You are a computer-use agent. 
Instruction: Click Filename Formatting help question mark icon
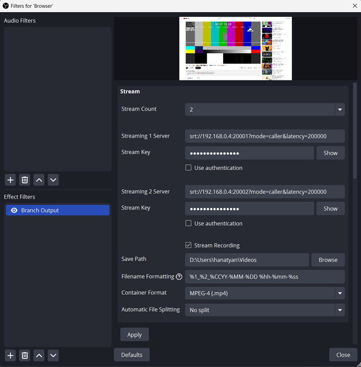coord(179,277)
